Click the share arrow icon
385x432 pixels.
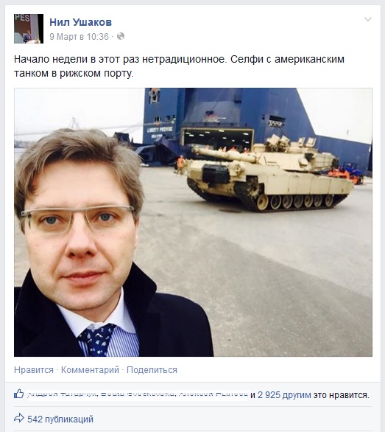(x=19, y=418)
